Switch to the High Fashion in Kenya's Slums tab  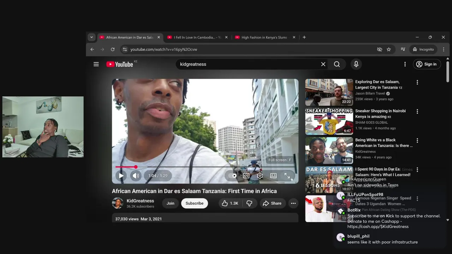(264, 37)
